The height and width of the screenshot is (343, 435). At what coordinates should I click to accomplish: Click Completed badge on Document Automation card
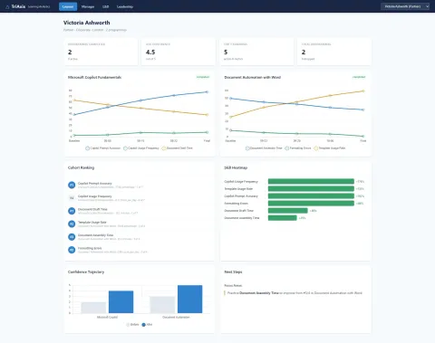coord(359,77)
